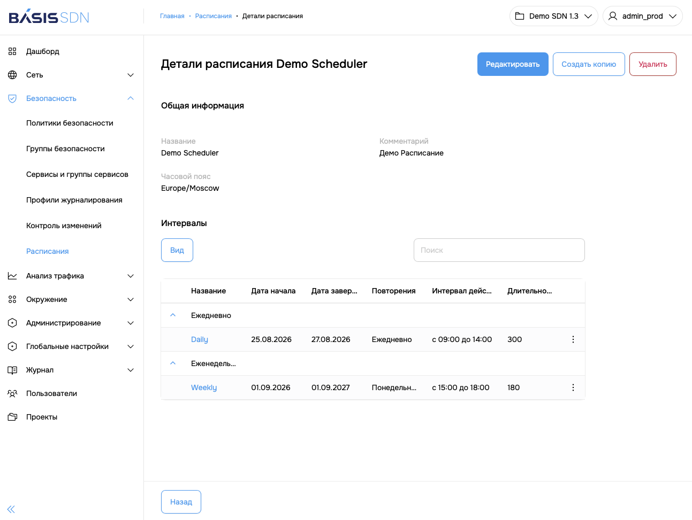Click the folder icon by Demo SDN 1.3
Image resolution: width=692 pixels, height=520 pixels.
coord(520,16)
